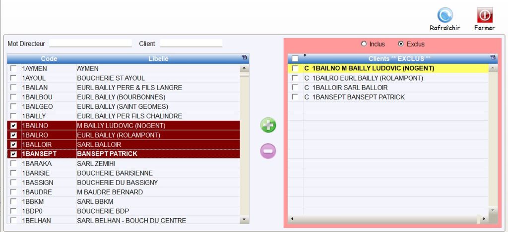Sort by the Code column header

click(x=49, y=59)
